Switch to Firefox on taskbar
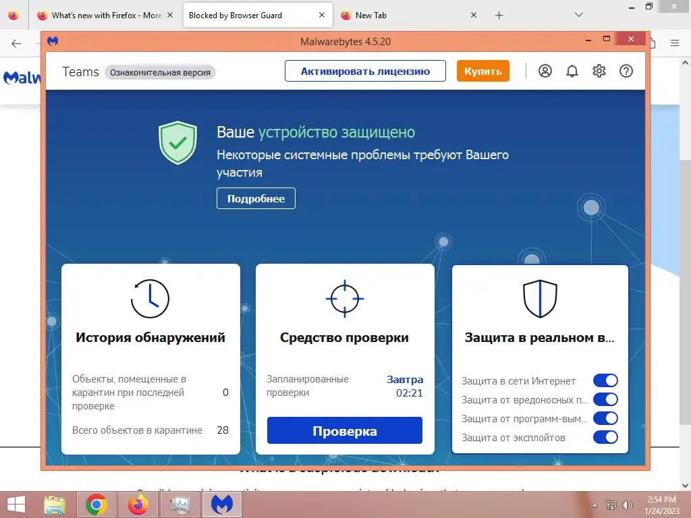691x518 pixels. tap(138, 505)
